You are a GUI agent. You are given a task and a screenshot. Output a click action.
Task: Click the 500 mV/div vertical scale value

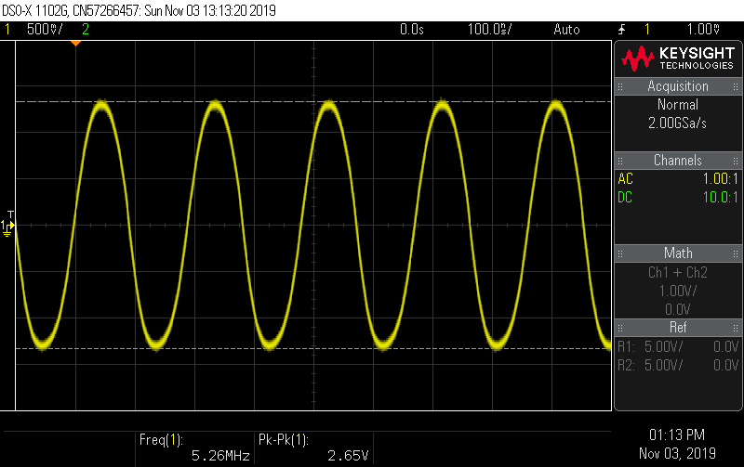45,30
